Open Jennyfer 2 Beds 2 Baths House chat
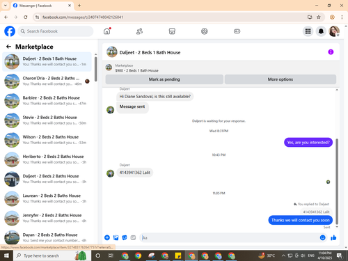 pos(47,218)
